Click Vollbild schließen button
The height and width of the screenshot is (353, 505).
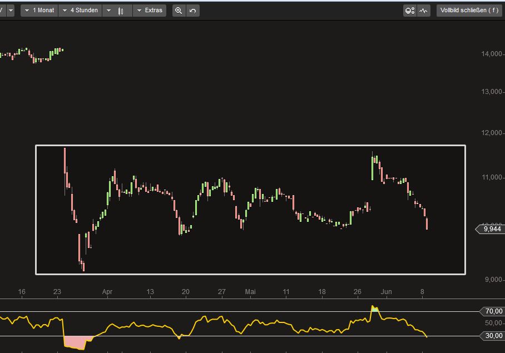pyautogui.click(x=469, y=11)
